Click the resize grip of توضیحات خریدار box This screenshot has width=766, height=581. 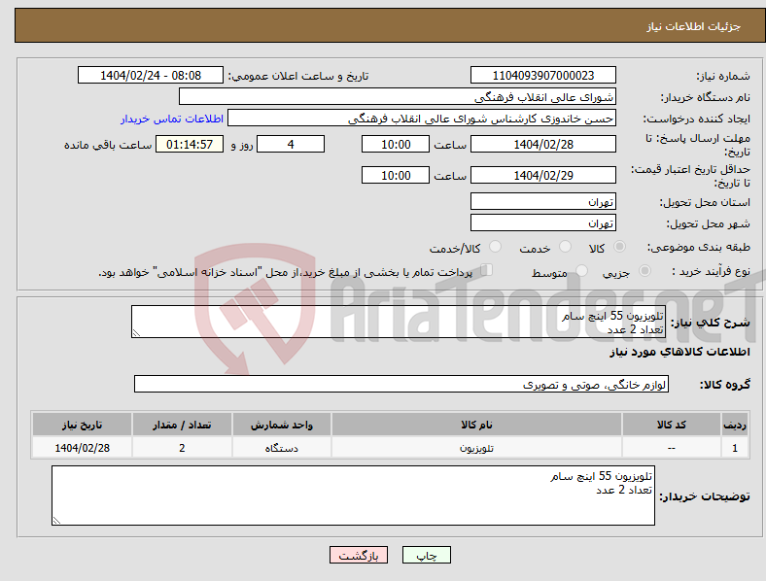click(x=56, y=521)
